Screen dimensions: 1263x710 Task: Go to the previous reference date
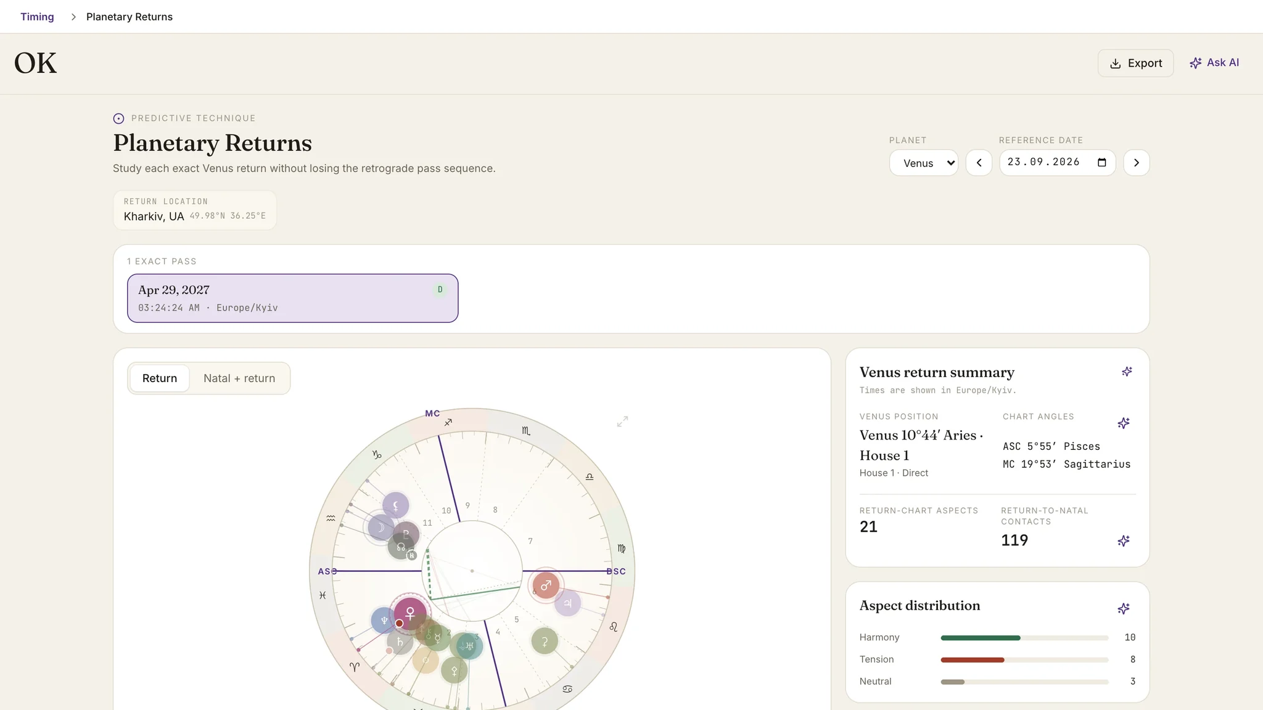coord(979,163)
